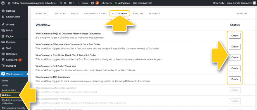257x110 pixels.
Task: Click 'WooCommerce: 3rd Order Thank You' title
Action: (56, 66)
